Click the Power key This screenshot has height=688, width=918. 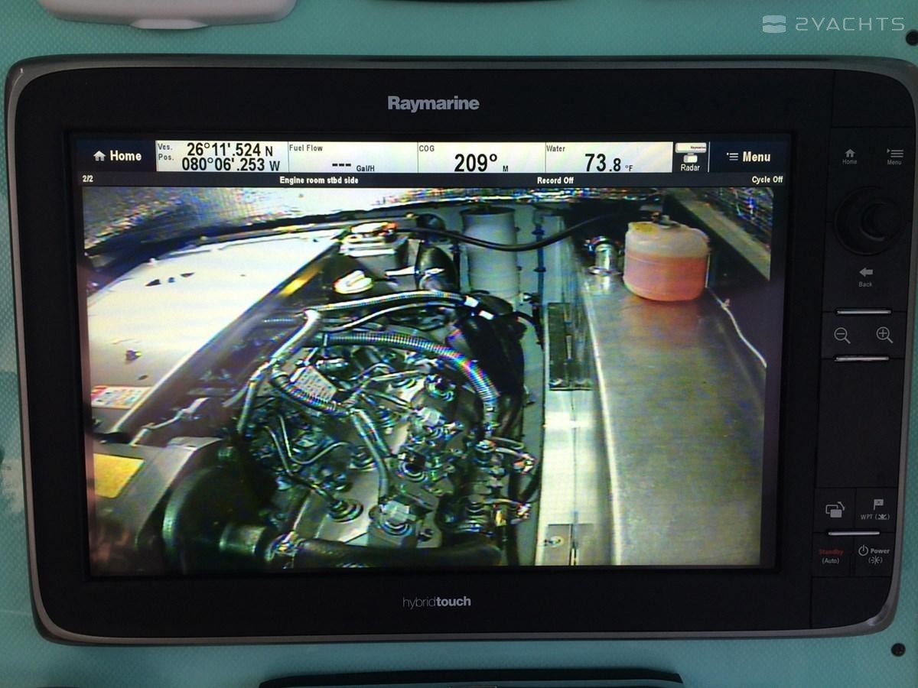point(874,555)
